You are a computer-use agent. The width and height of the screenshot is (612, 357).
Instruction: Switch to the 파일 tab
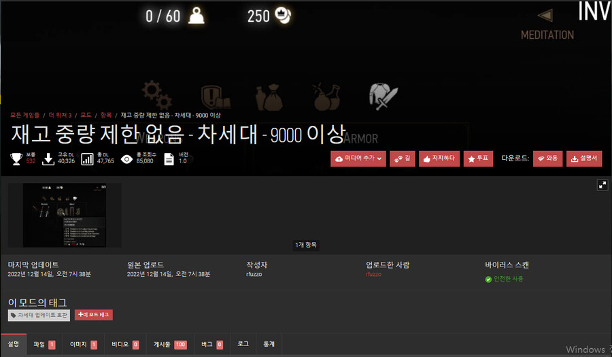[x=44, y=344]
